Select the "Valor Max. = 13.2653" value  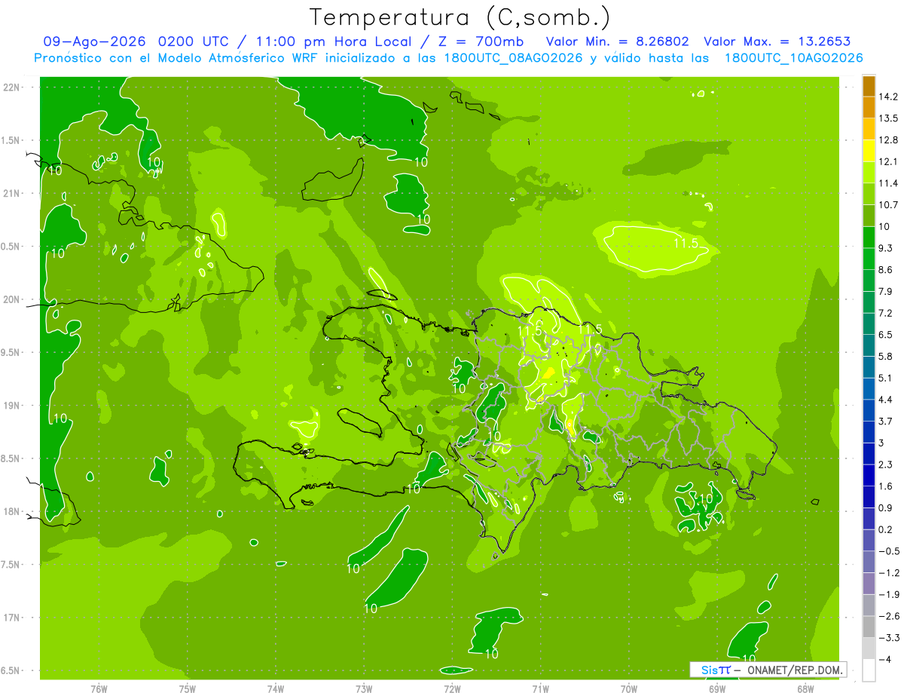pyautogui.click(x=777, y=41)
